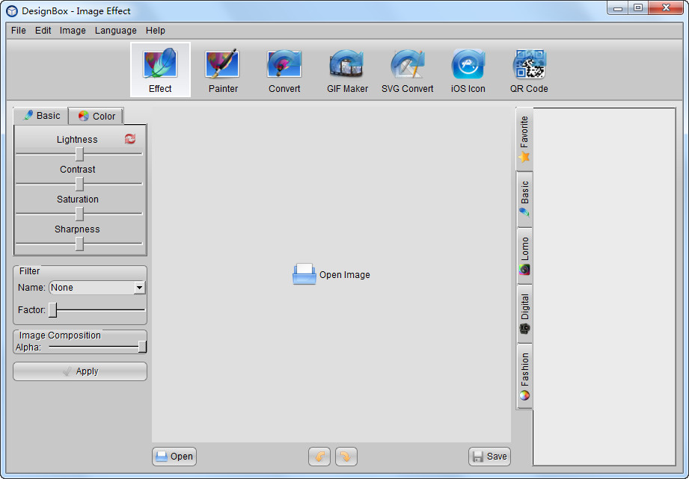
Task: Click the Contrast slider handle
Action: point(79,184)
